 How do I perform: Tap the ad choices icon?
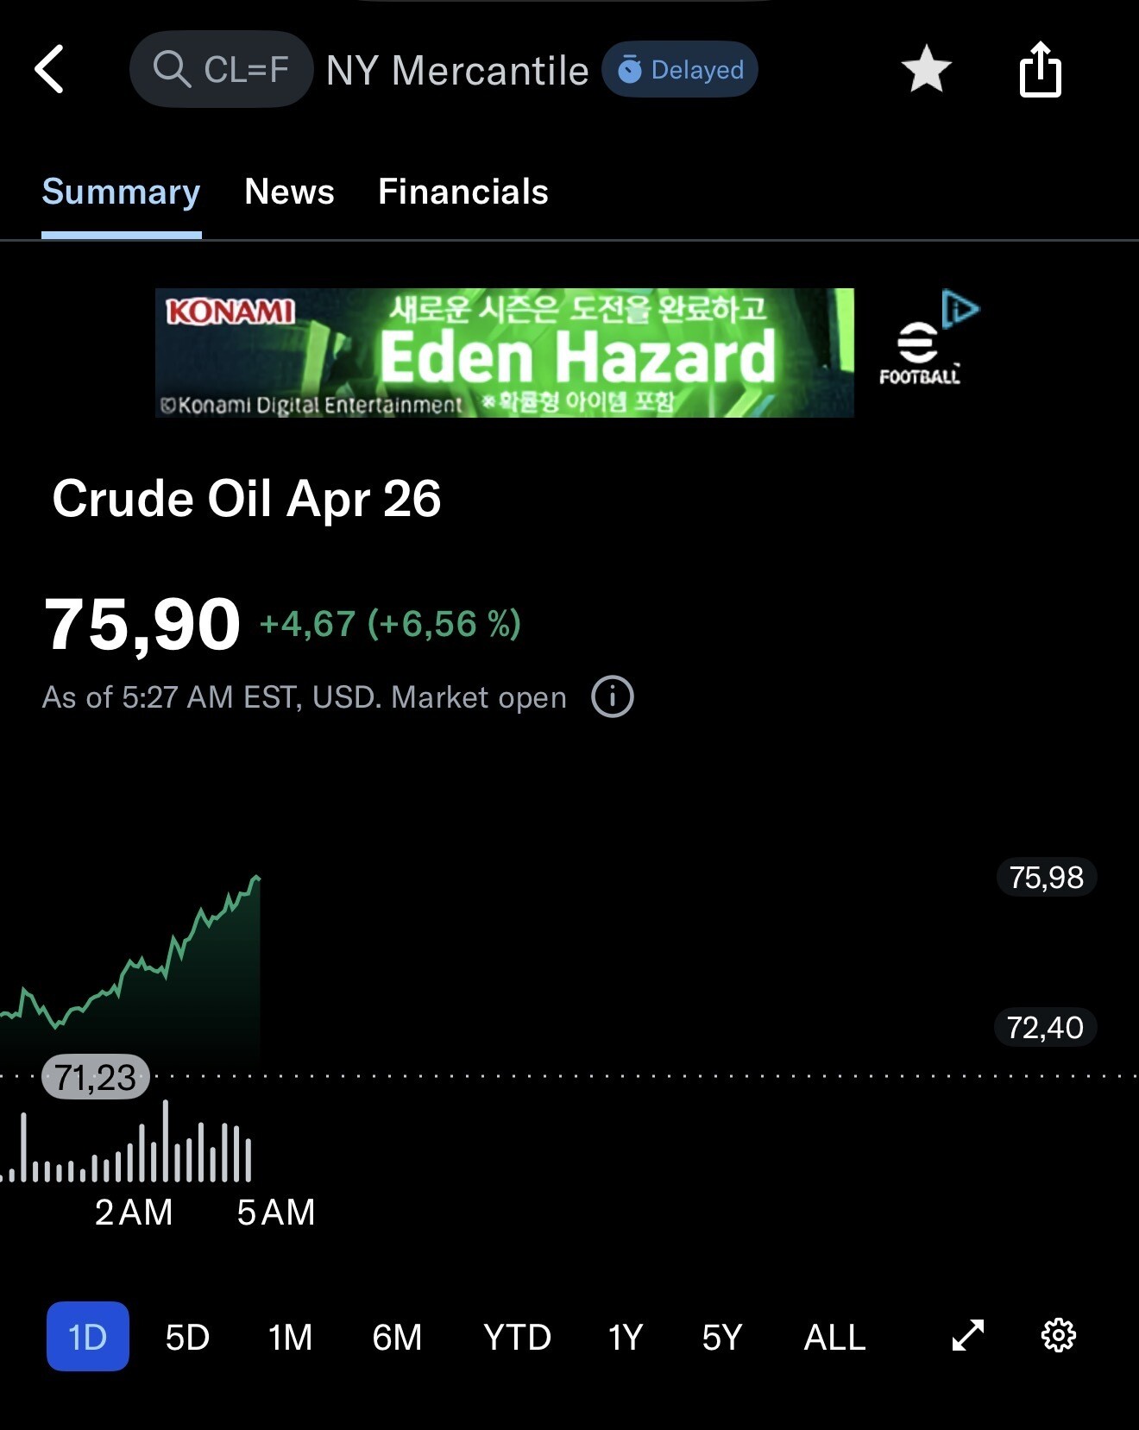click(960, 308)
